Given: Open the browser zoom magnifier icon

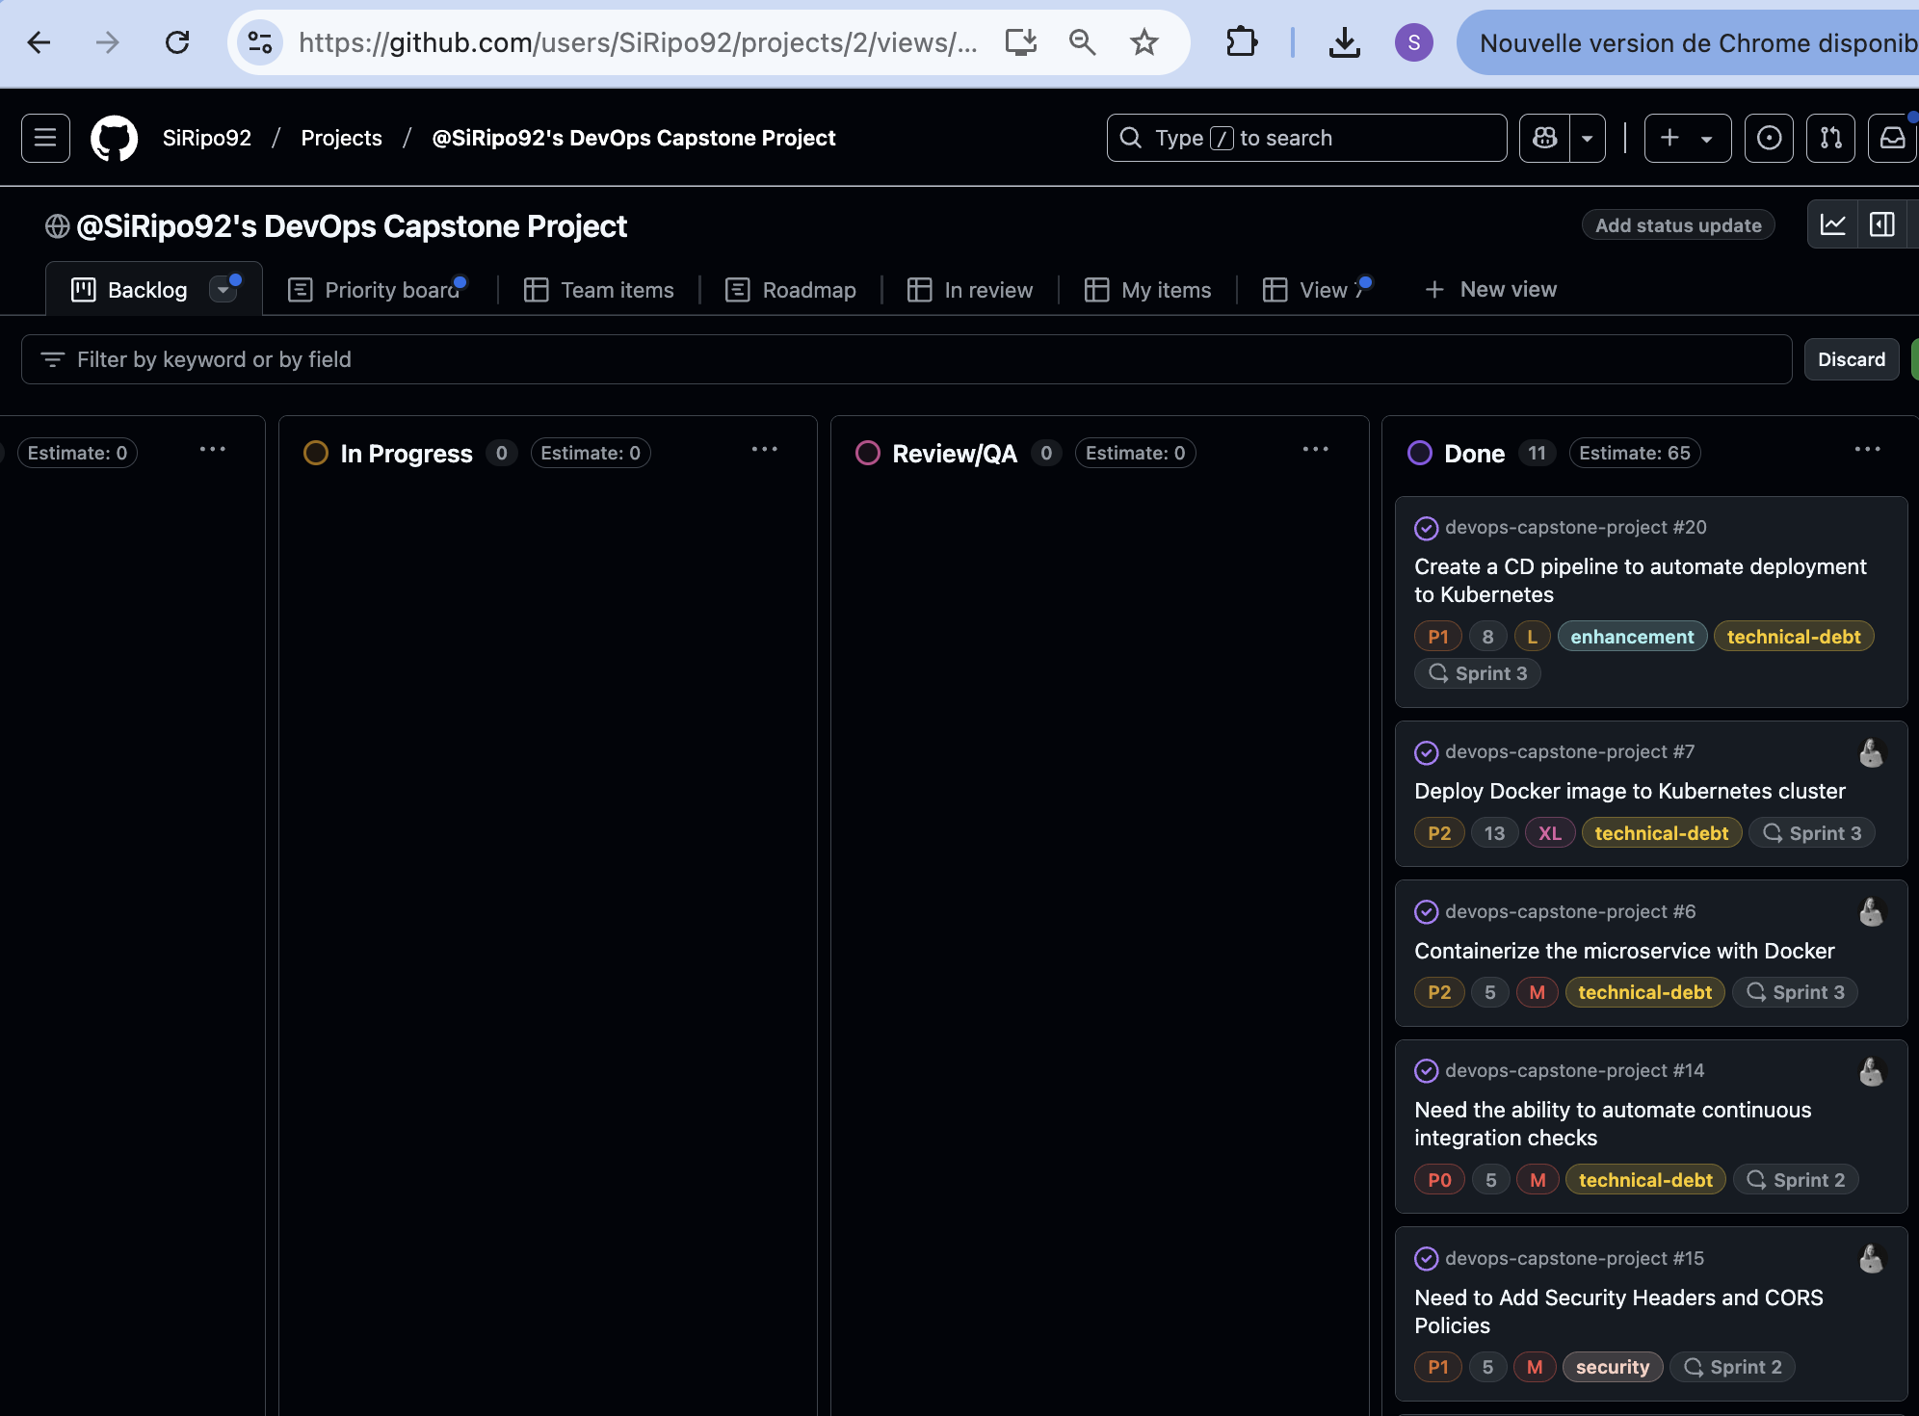Looking at the screenshot, I should [x=1082, y=42].
